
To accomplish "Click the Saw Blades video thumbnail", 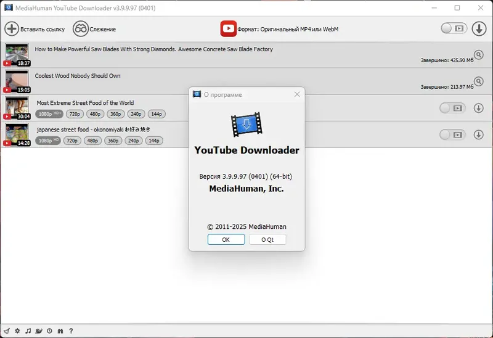I will 17,55.
